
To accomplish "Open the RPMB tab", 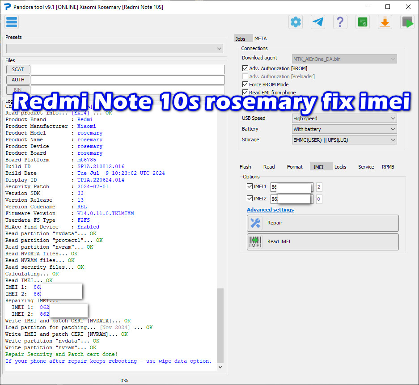I will [388, 167].
